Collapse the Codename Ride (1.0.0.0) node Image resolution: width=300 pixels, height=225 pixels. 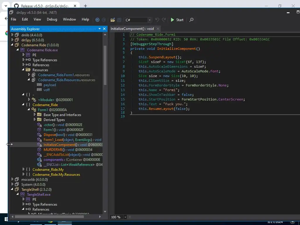pyautogui.click(x=12, y=45)
